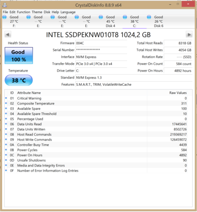Go to previous disk with left arrow
This screenshot has width=197, height=212.
tap(7, 34)
